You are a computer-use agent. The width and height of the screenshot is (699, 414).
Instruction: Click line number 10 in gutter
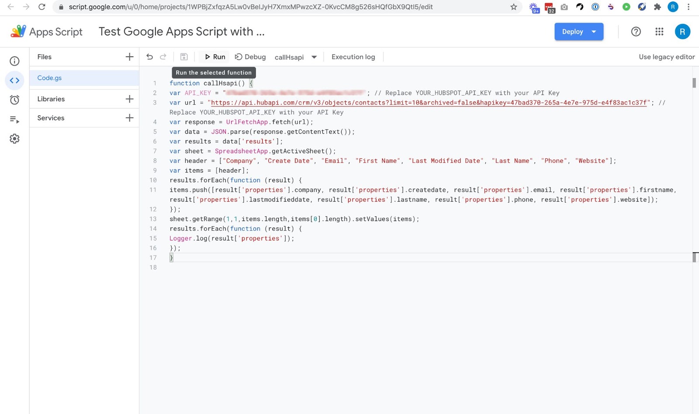tap(153, 180)
